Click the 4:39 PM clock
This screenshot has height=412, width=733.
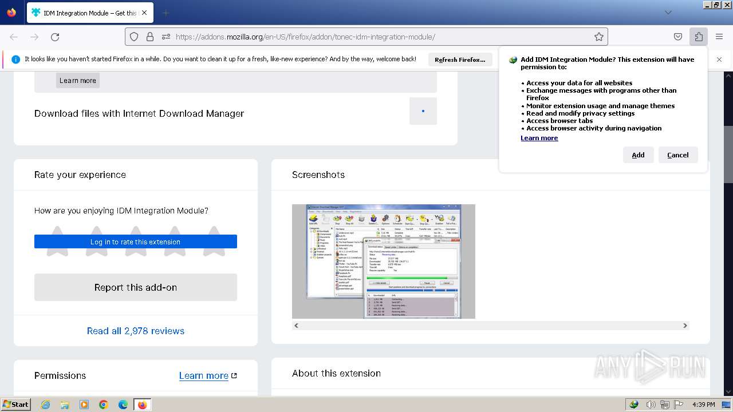pos(703,405)
